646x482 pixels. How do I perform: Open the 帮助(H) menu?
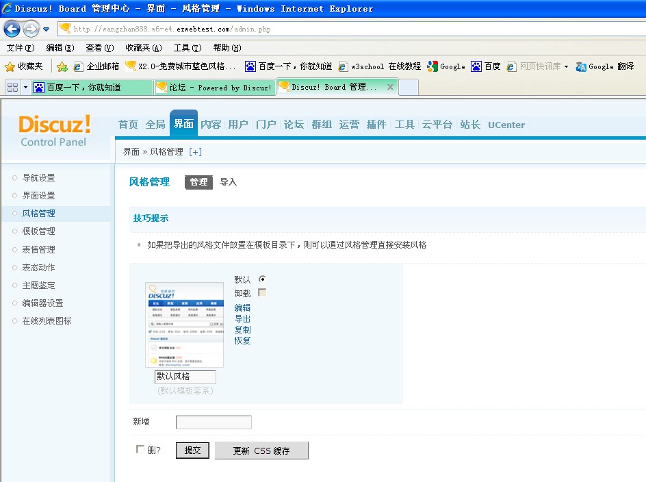tap(227, 48)
